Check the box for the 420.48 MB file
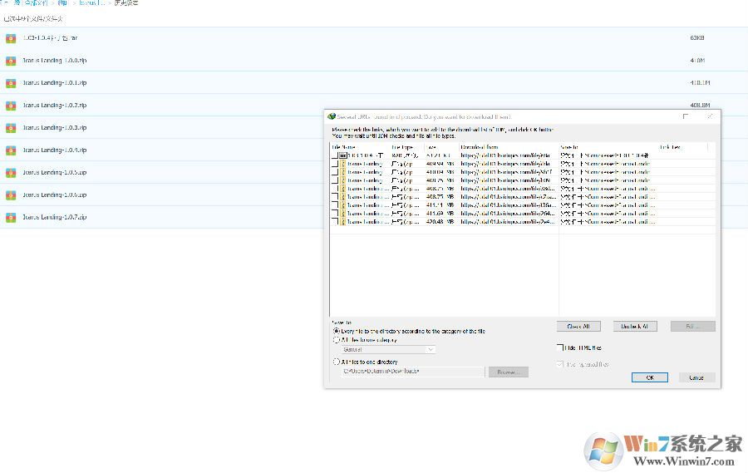 (335, 222)
